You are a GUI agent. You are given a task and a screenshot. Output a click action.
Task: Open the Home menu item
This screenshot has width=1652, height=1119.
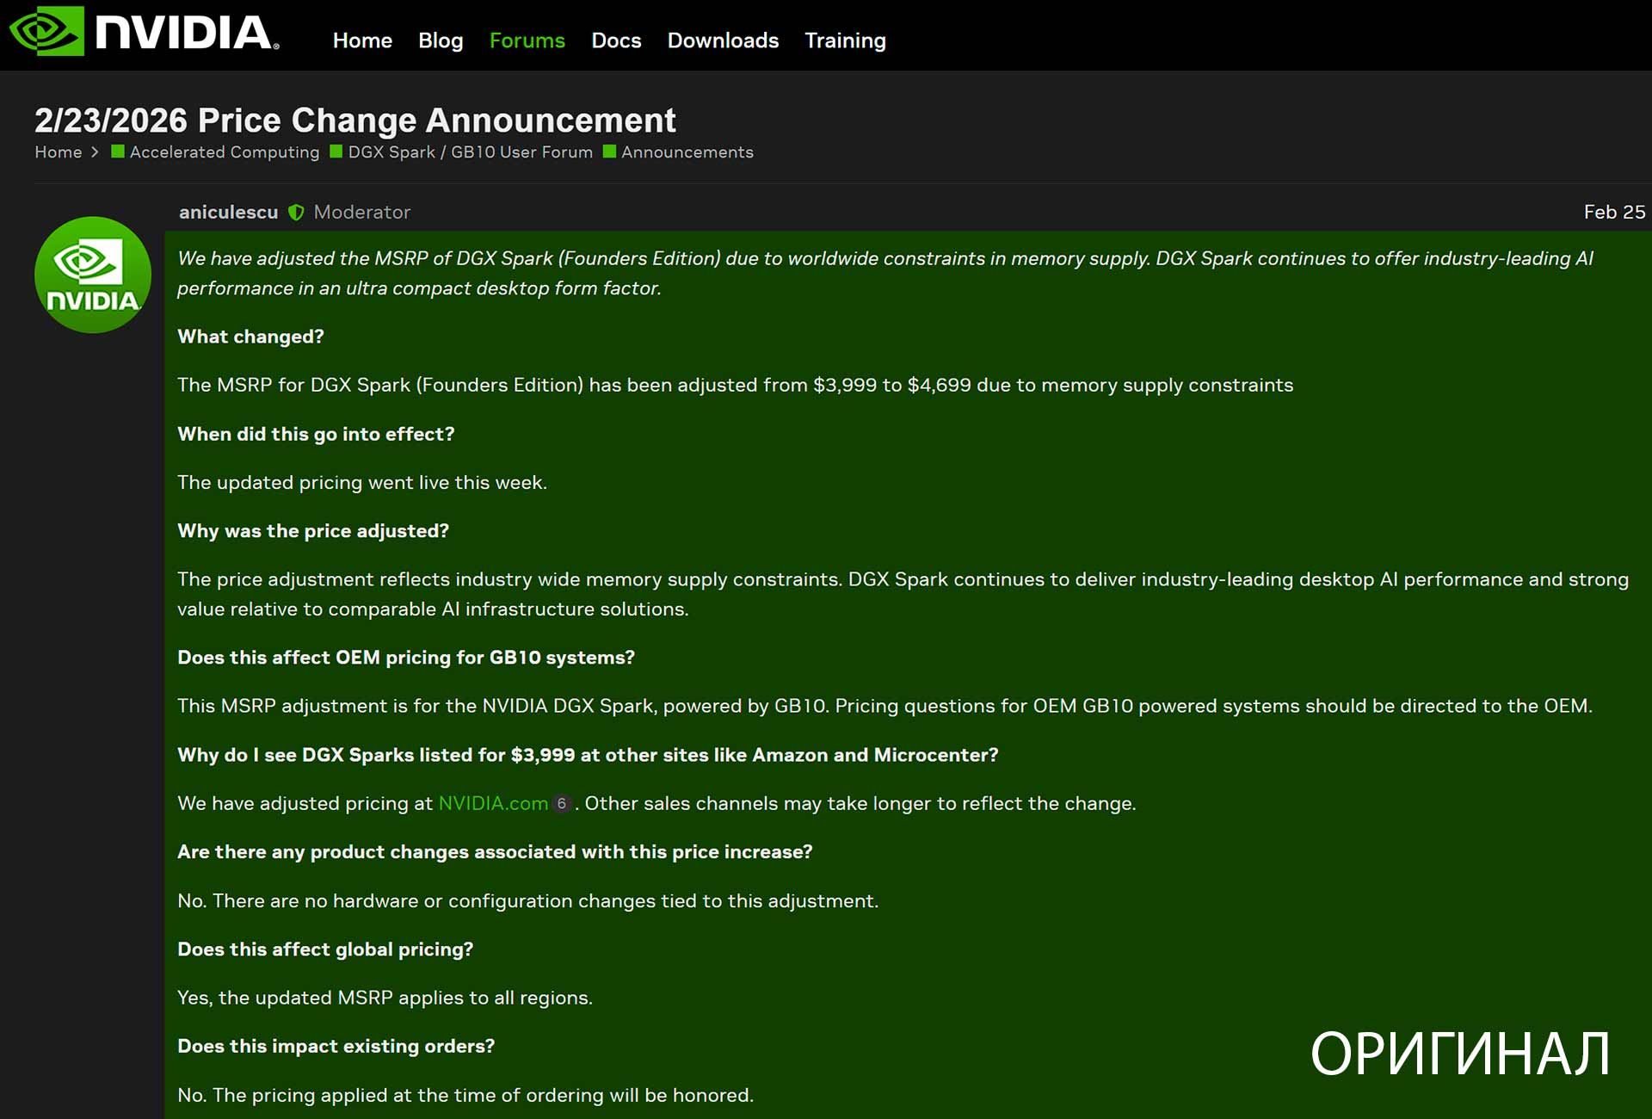[362, 40]
